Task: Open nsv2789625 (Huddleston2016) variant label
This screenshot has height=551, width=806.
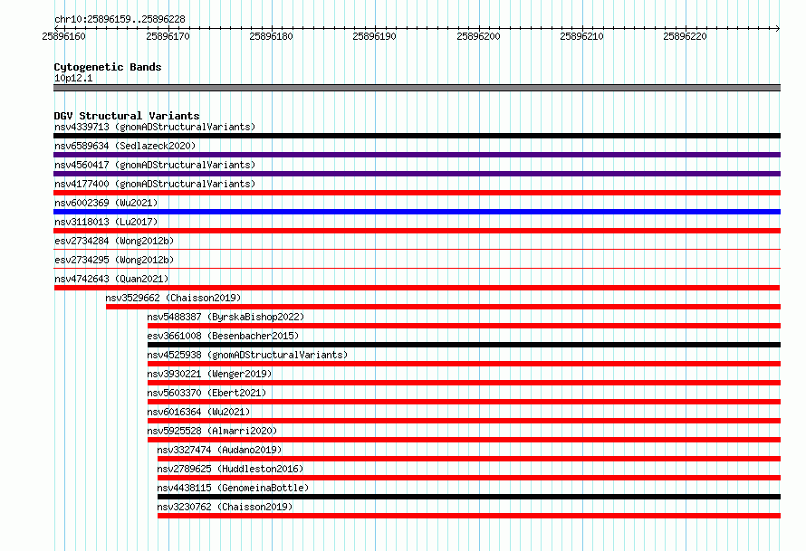Action: point(230,469)
